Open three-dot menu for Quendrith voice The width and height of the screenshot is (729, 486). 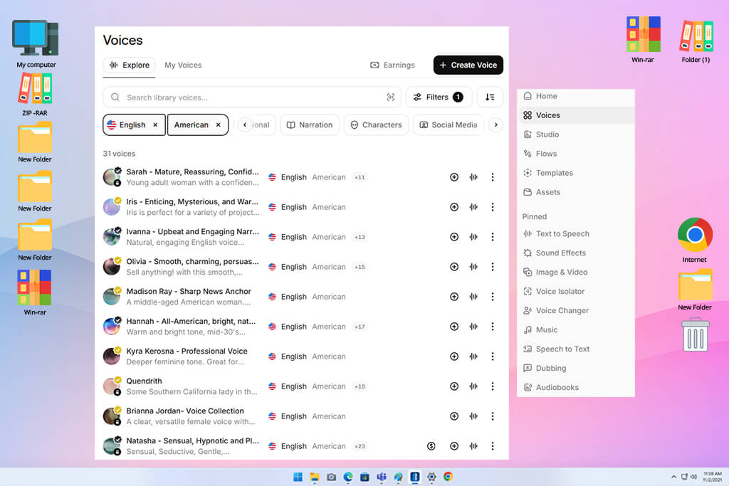tap(493, 386)
